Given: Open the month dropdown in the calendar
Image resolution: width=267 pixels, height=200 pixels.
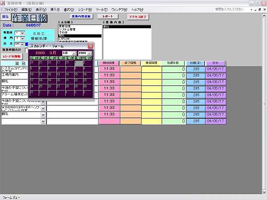Looking at the screenshot, I should [x=74, y=53].
